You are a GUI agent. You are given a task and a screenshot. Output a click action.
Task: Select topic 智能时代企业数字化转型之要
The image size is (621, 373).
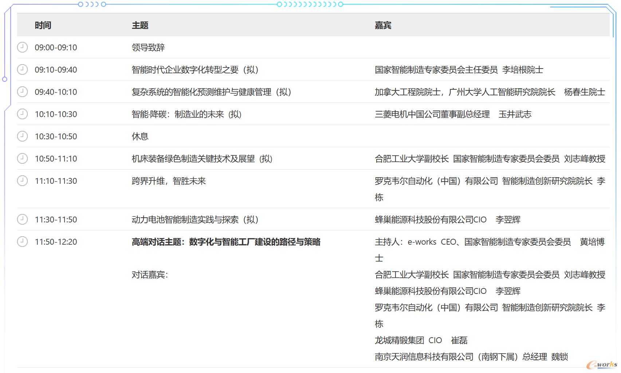195,70
